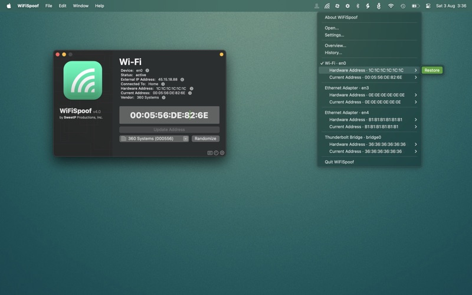This screenshot has width=472, height=295.
Task: Click the system Wi-Fi icon in menu bar
Action: (391, 6)
